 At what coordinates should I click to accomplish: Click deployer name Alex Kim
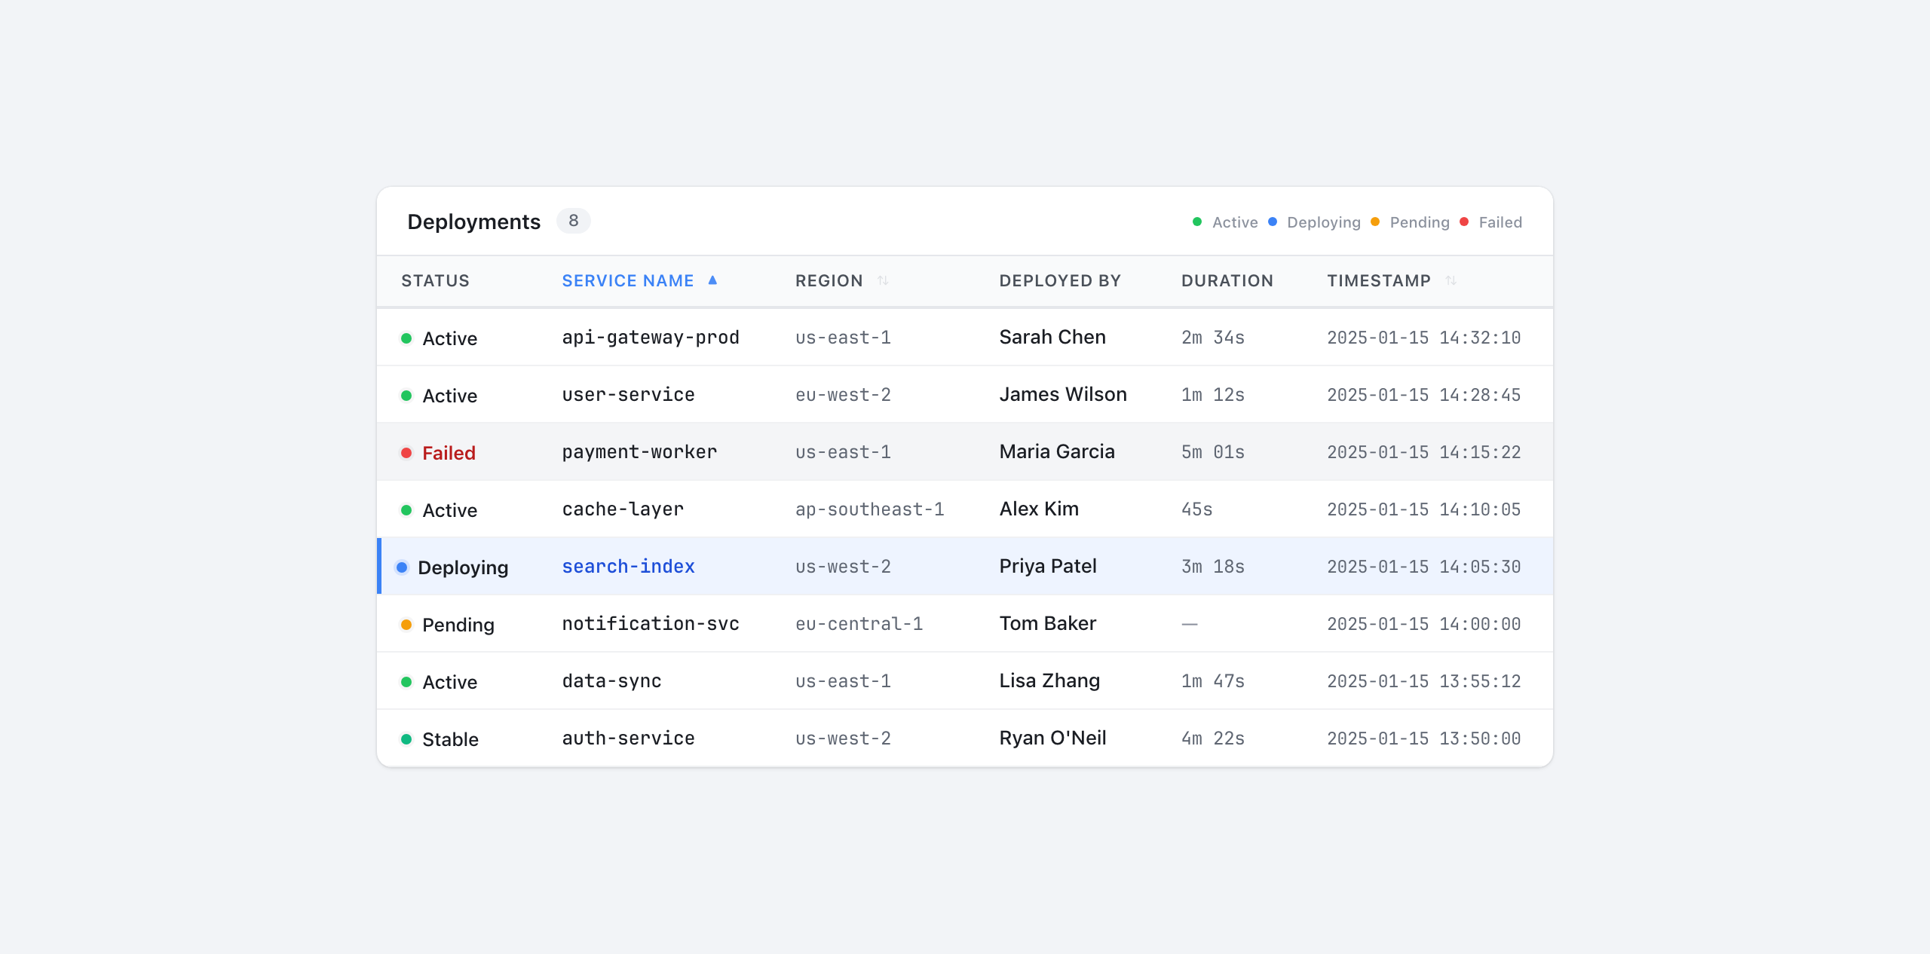(x=1039, y=509)
